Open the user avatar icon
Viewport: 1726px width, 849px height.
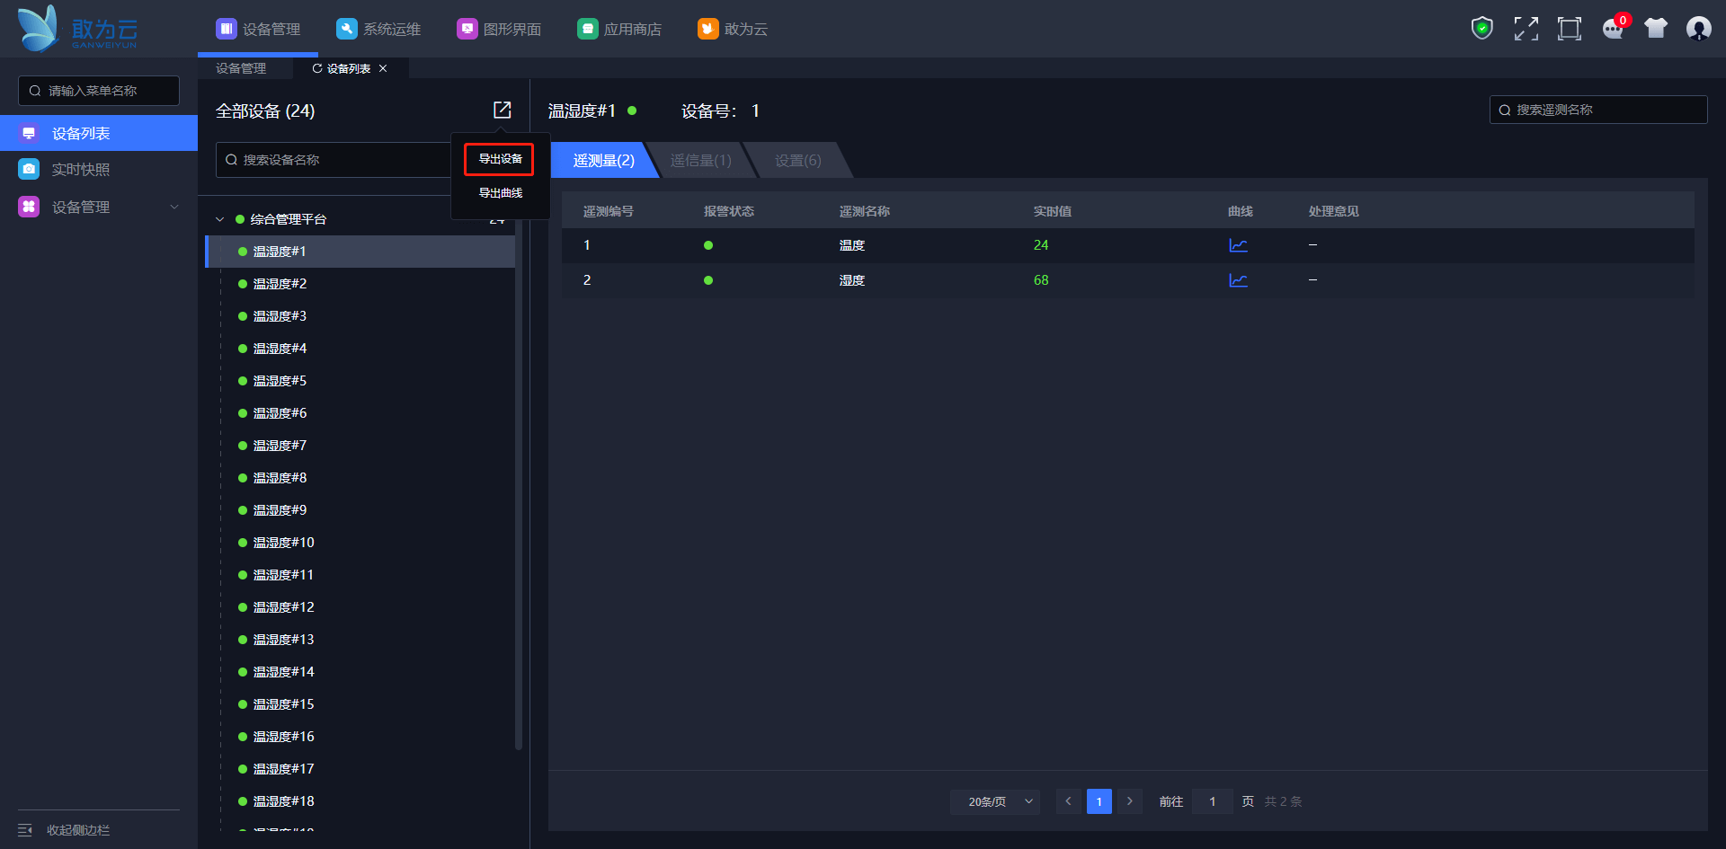1698,29
